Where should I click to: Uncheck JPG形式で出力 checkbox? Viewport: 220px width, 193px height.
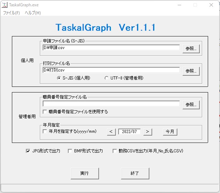[28, 151]
